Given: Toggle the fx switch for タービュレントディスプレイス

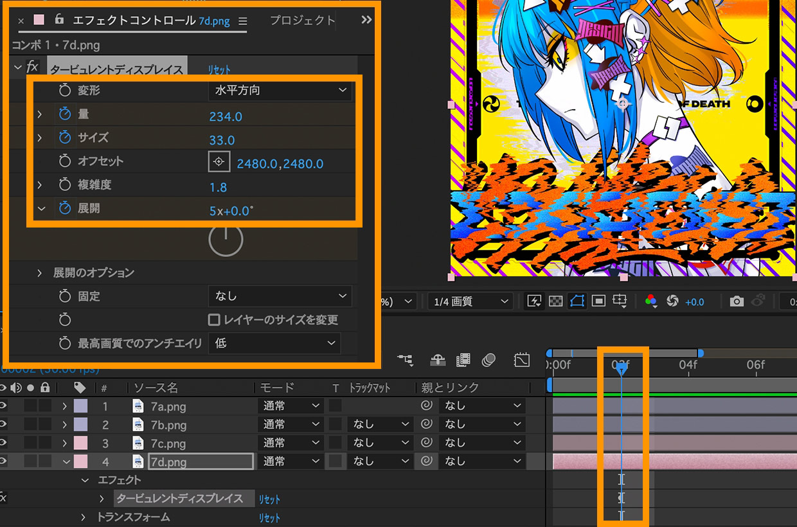Looking at the screenshot, I should pyautogui.click(x=33, y=67).
